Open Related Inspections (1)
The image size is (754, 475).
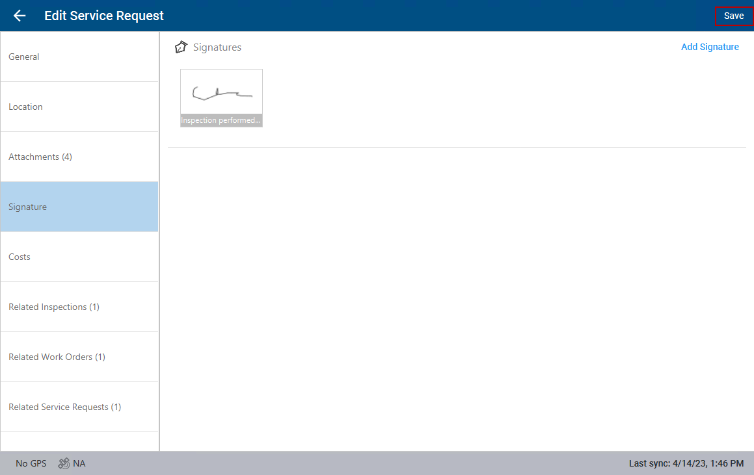[x=79, y=307]
